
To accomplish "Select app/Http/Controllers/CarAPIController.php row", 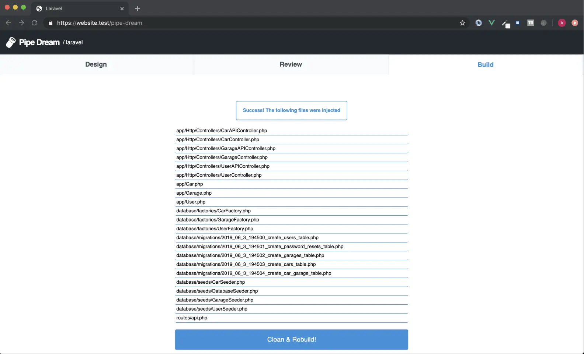I will tap(292, 131).
